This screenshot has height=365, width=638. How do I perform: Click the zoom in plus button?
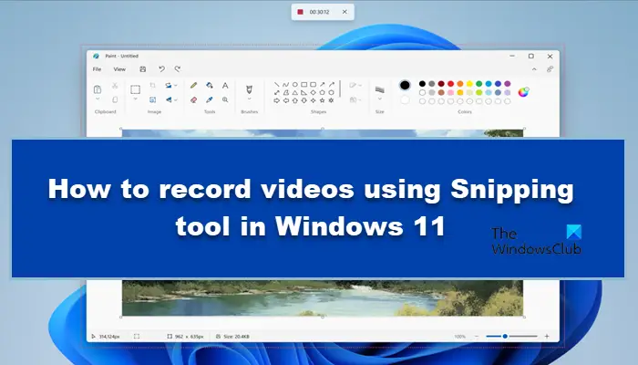[x=547, y=337]
